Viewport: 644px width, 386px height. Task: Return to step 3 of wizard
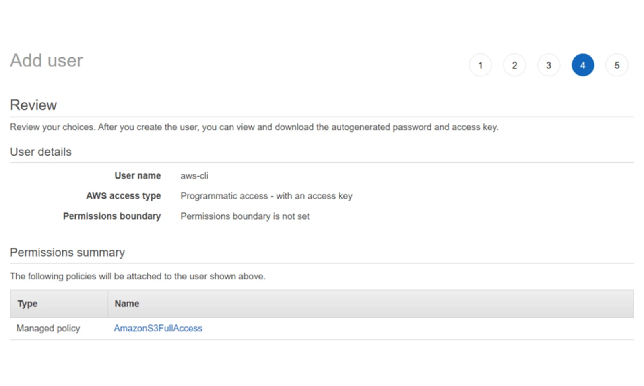pos(549,65)
